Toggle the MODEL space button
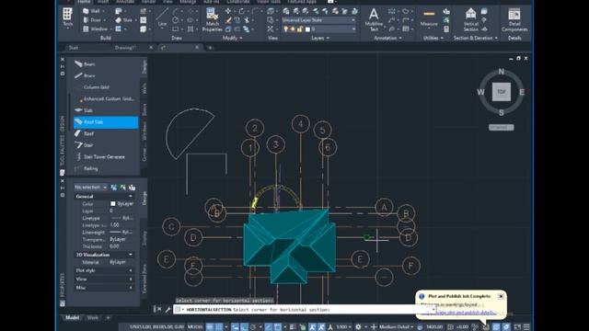The height and width of the screenshot is (331, 589). (x=195, y=327)
